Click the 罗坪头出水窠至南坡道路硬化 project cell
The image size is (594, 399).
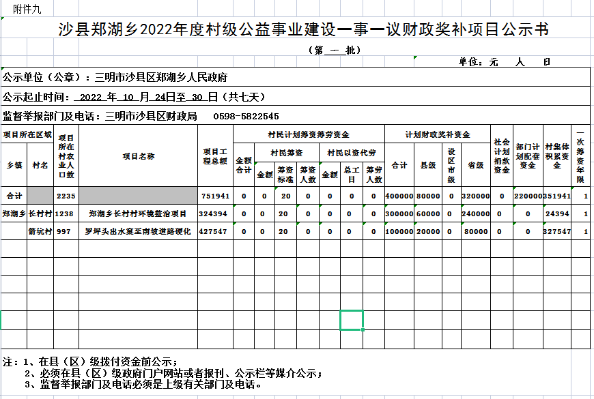coord(138,231)
